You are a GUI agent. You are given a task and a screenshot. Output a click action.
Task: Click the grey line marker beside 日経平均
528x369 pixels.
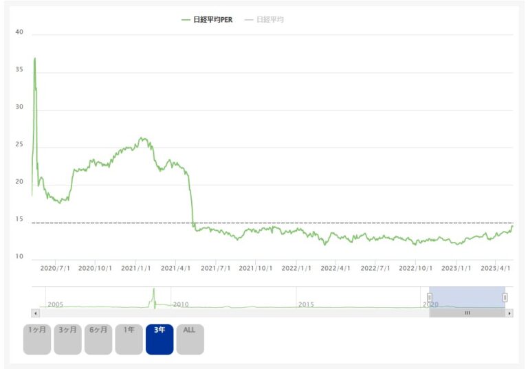(x=249, y=20)
